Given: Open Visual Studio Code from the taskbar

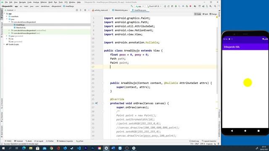Looking at the screenshot, I should click(x=79, y=148).
